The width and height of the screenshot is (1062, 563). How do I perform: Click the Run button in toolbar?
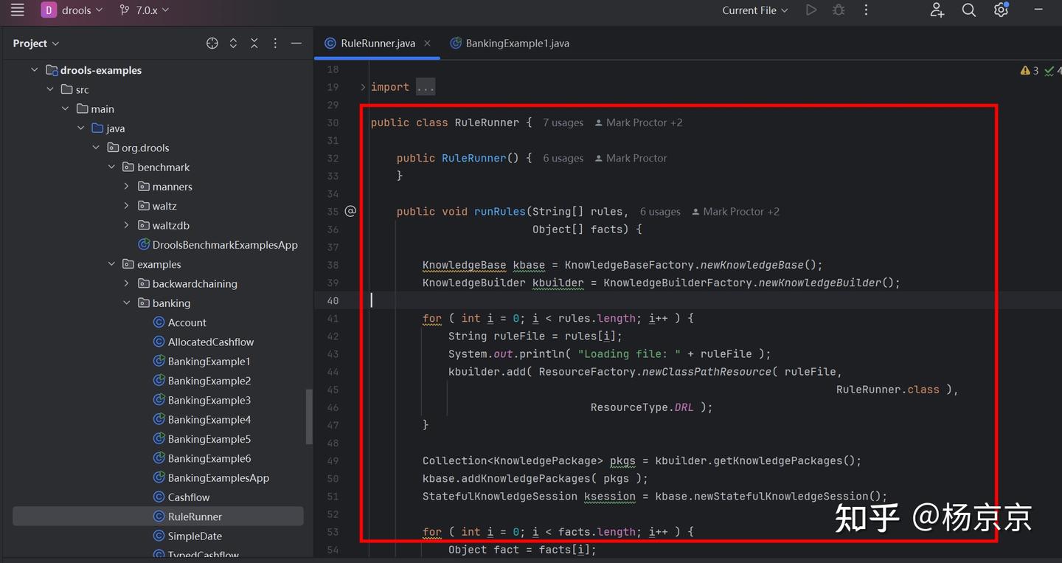(x=811, y=10)
